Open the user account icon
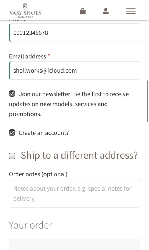149x250 pixels. [106, 11]
